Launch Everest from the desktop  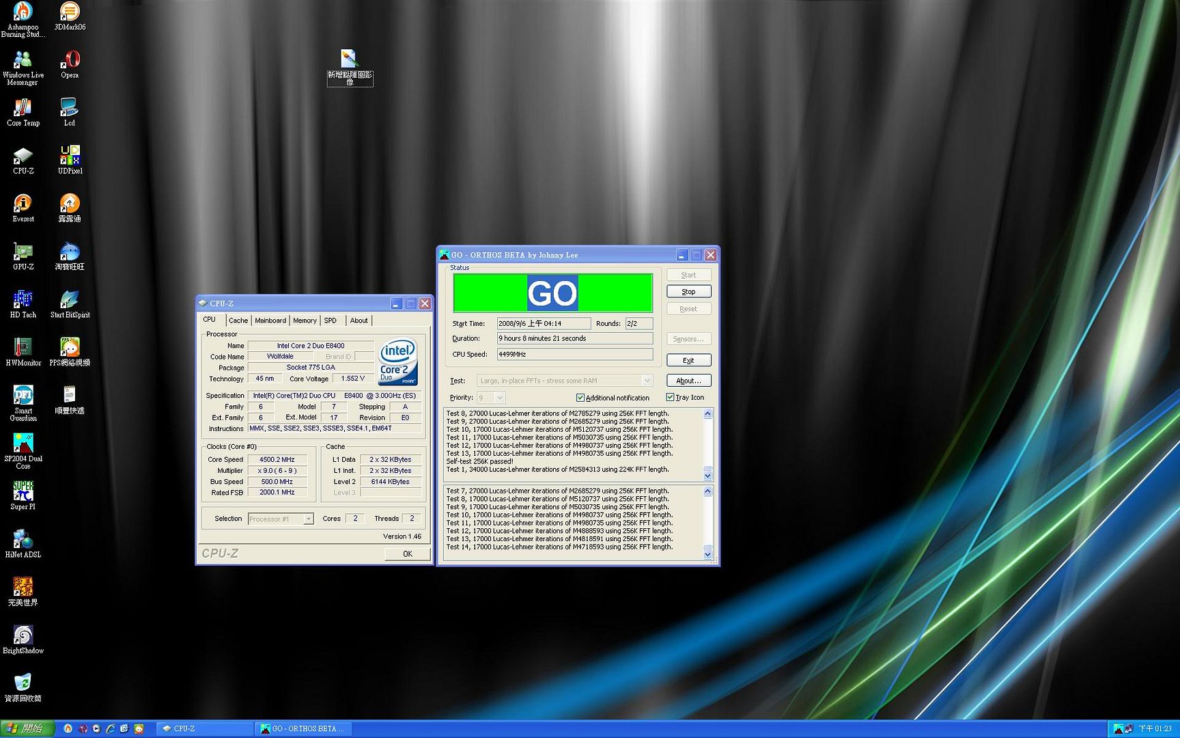23,208
